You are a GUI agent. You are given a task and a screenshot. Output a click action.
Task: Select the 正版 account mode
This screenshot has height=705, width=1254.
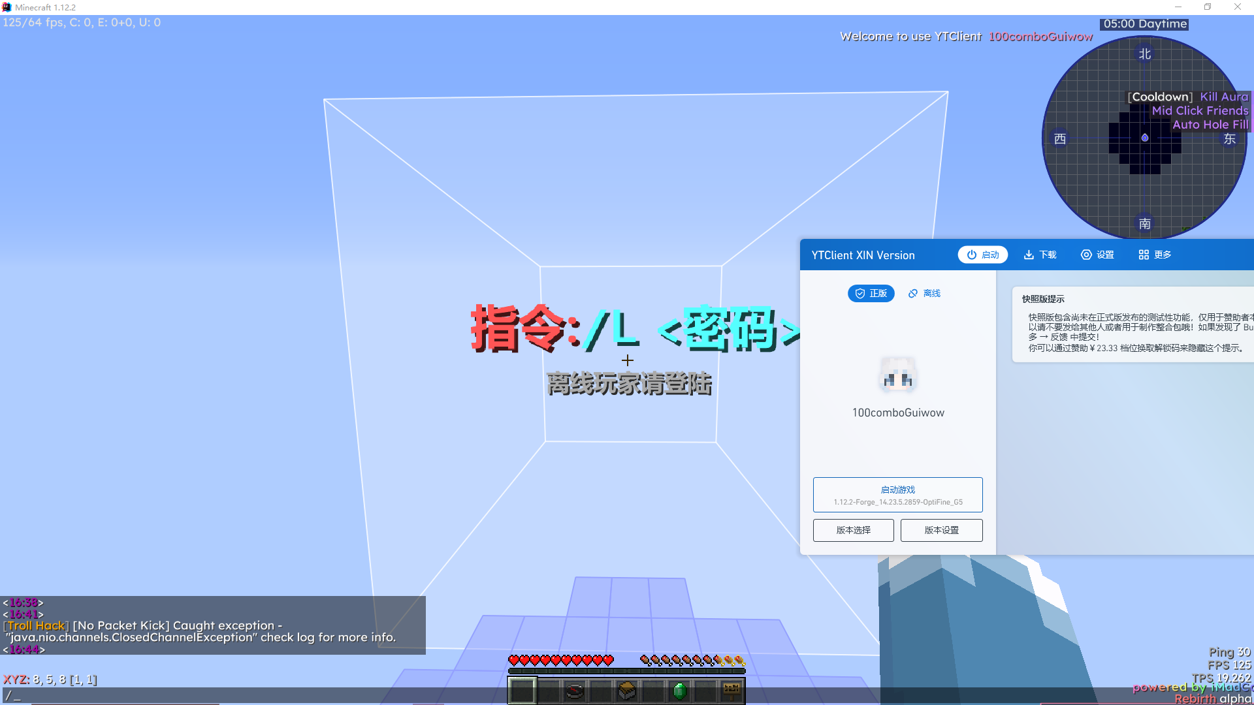click(871, 294)
